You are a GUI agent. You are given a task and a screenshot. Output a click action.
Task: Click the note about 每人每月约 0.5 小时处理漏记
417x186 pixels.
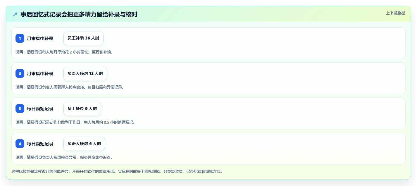tap(75, 122)
